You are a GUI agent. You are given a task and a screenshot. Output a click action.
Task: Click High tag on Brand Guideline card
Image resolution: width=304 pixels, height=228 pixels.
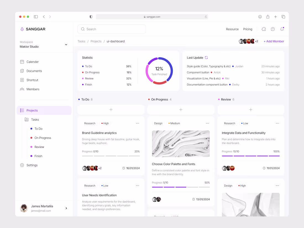tap(105, 123)
